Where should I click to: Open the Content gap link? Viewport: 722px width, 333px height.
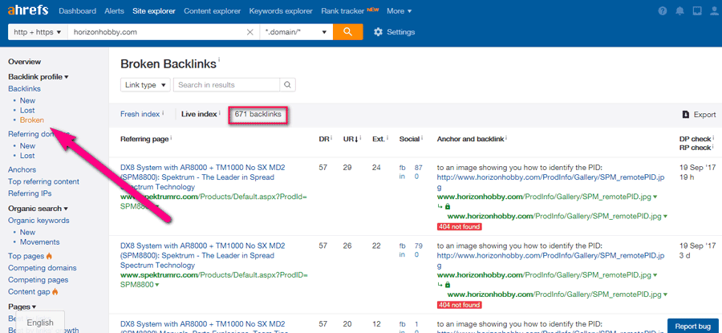(30, 291)
